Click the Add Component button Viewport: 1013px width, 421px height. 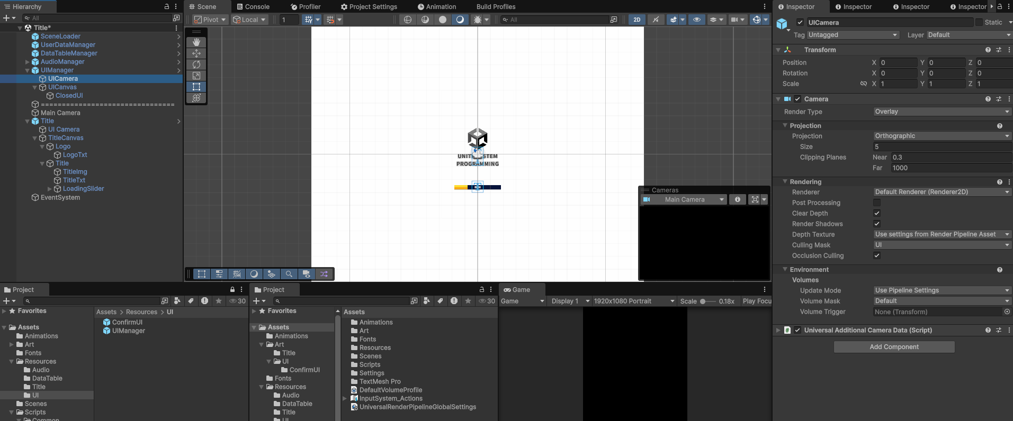[x=894, y=347]
